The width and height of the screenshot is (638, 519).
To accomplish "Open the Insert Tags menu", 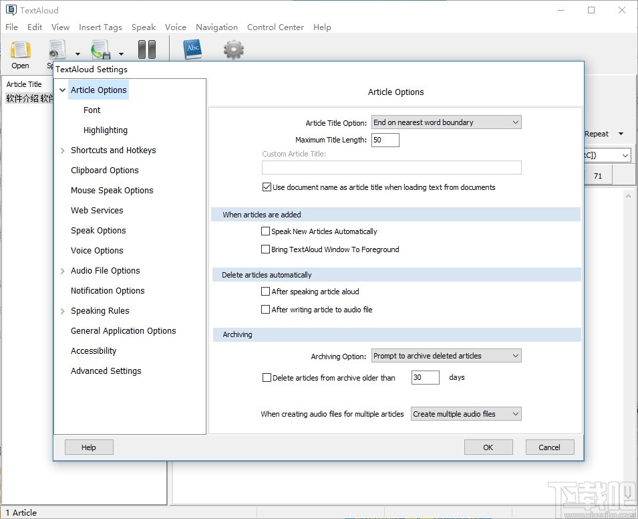I will (100, 27).
